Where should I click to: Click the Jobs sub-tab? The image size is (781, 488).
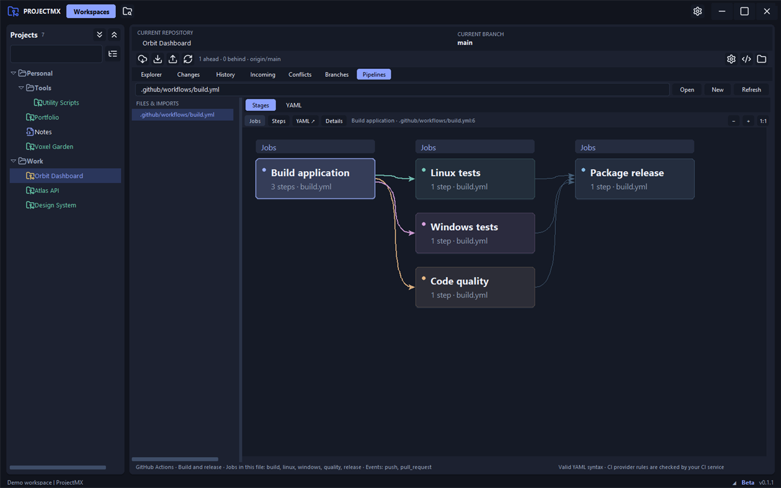coord(255,121)
